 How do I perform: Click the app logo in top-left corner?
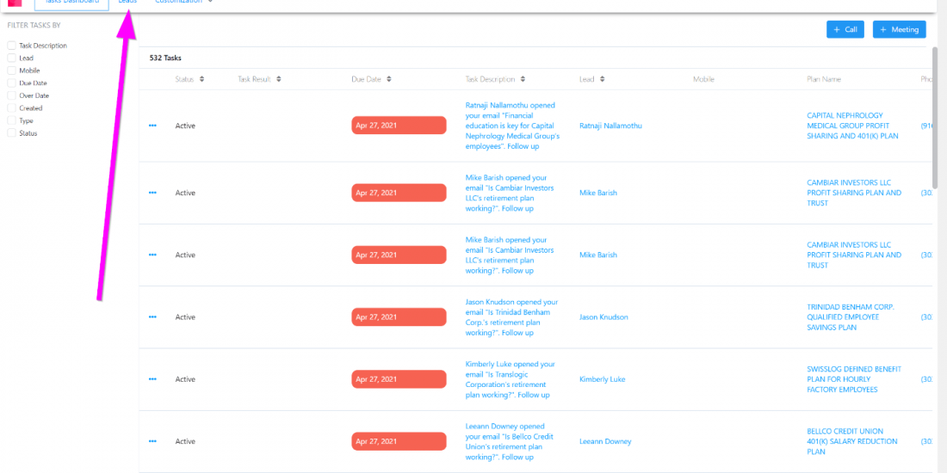[x=15, y=3]
